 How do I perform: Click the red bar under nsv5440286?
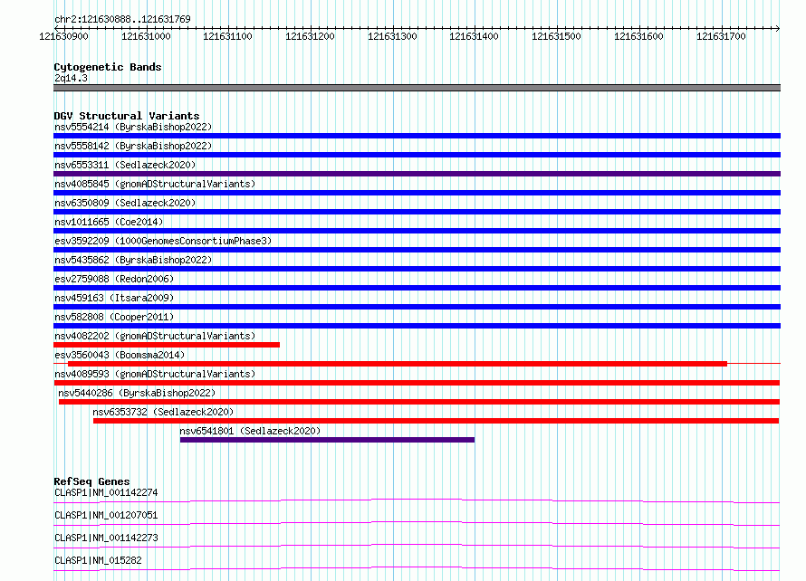coord(419,402)
